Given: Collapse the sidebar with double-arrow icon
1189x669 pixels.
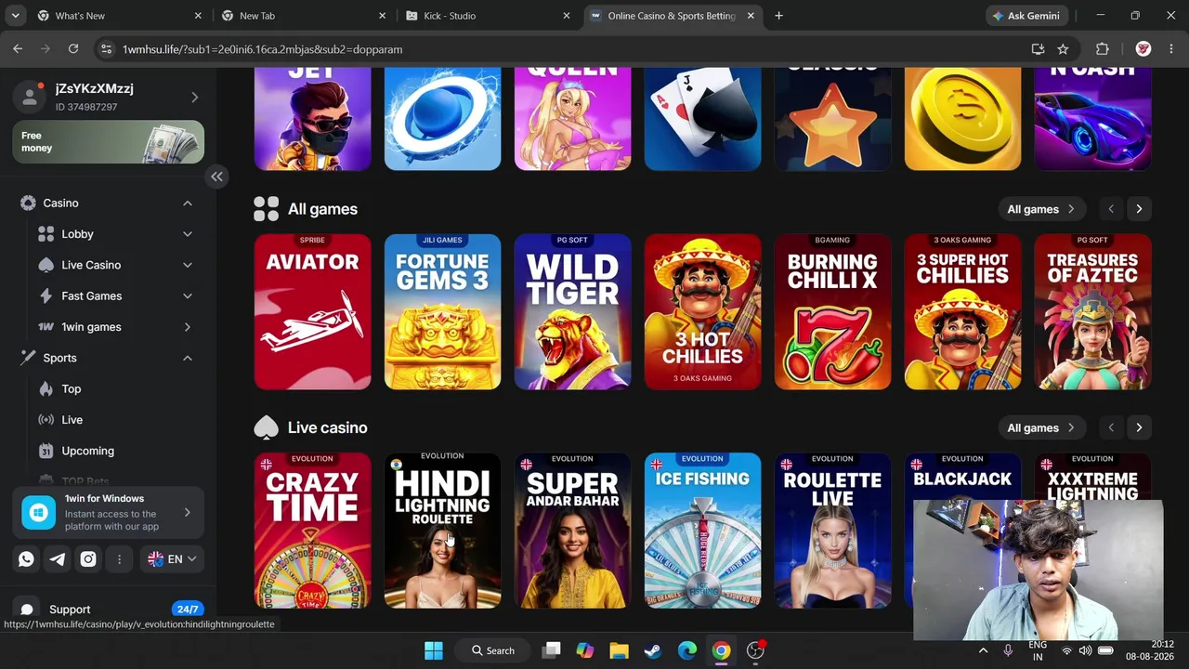Looking at the screenshot, I should coord(216,177).
